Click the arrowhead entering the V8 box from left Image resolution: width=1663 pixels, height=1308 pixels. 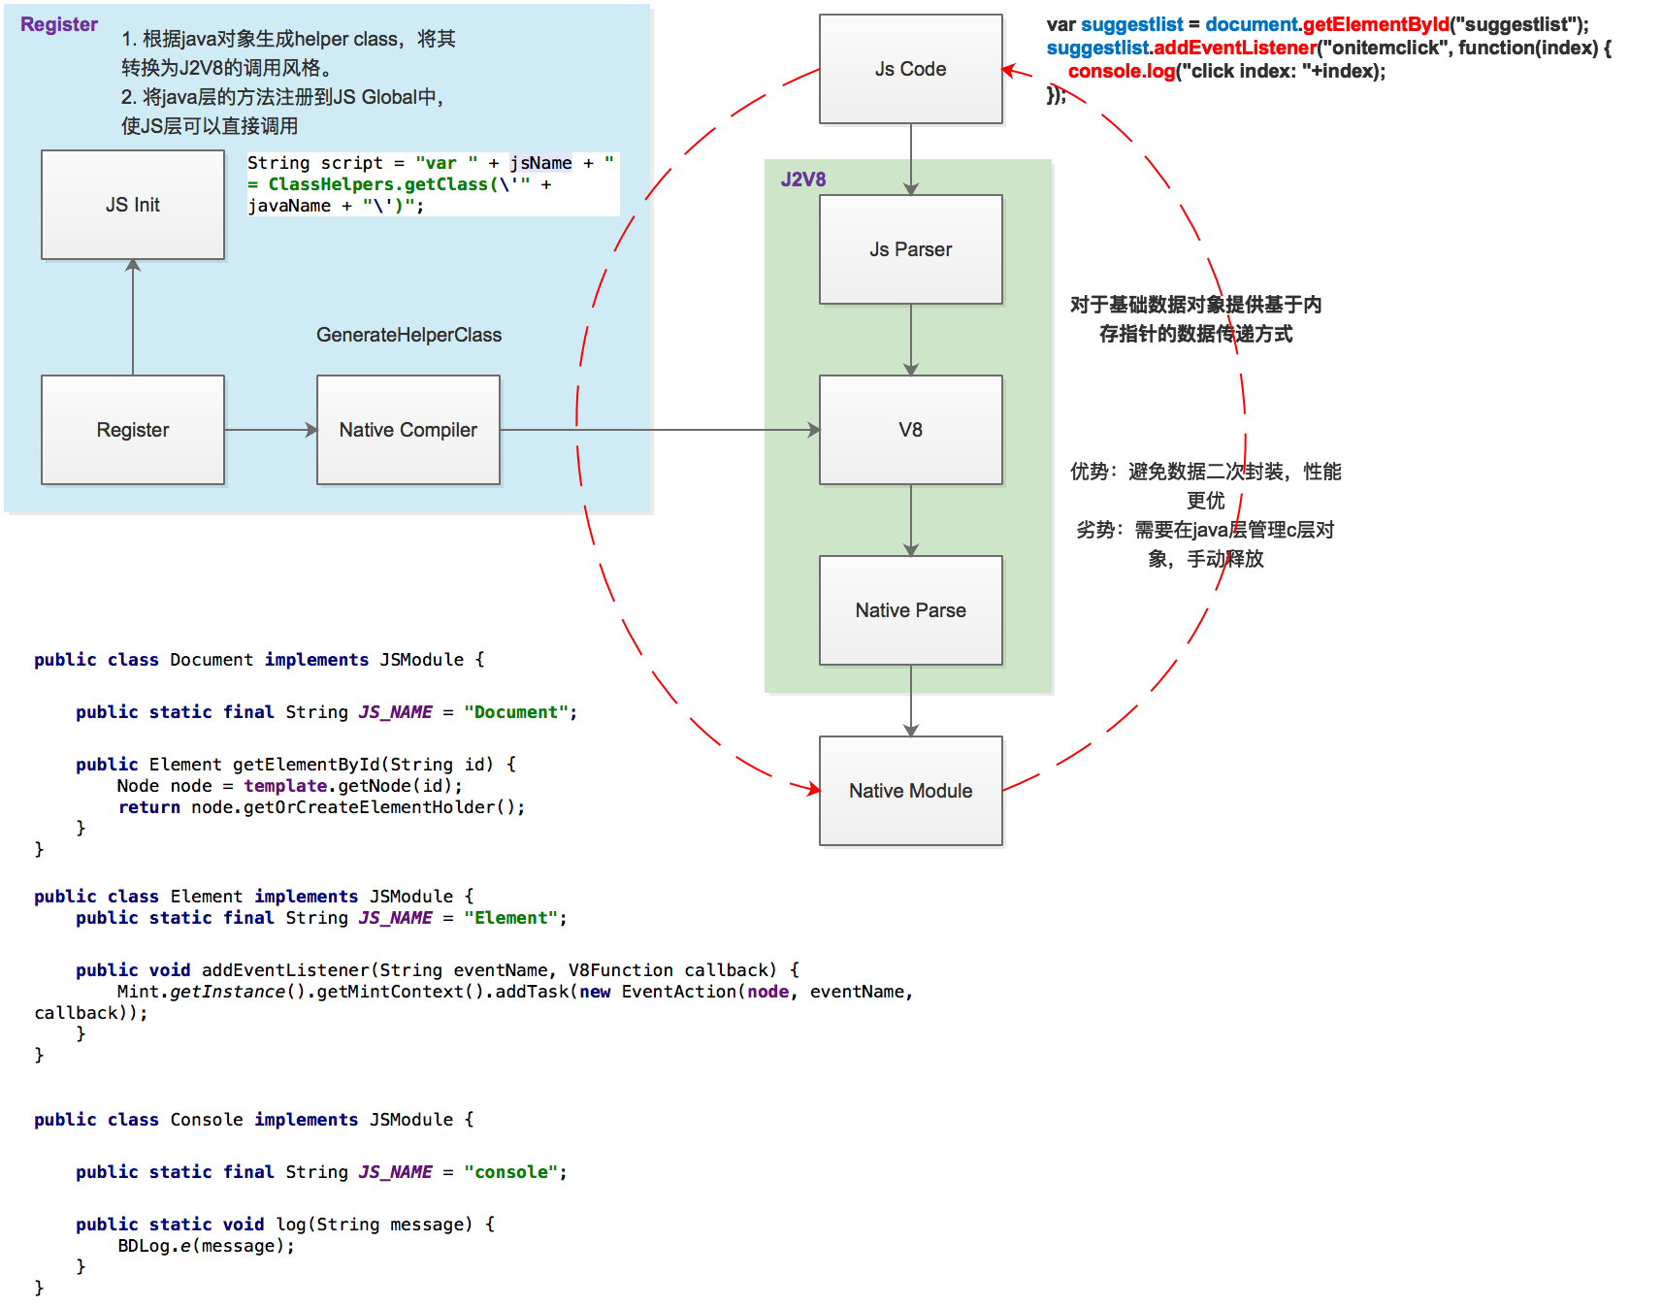(x=813, y=430)
